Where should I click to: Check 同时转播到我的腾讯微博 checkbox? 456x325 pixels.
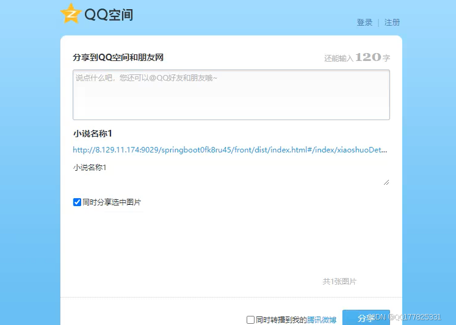(250, 320)
